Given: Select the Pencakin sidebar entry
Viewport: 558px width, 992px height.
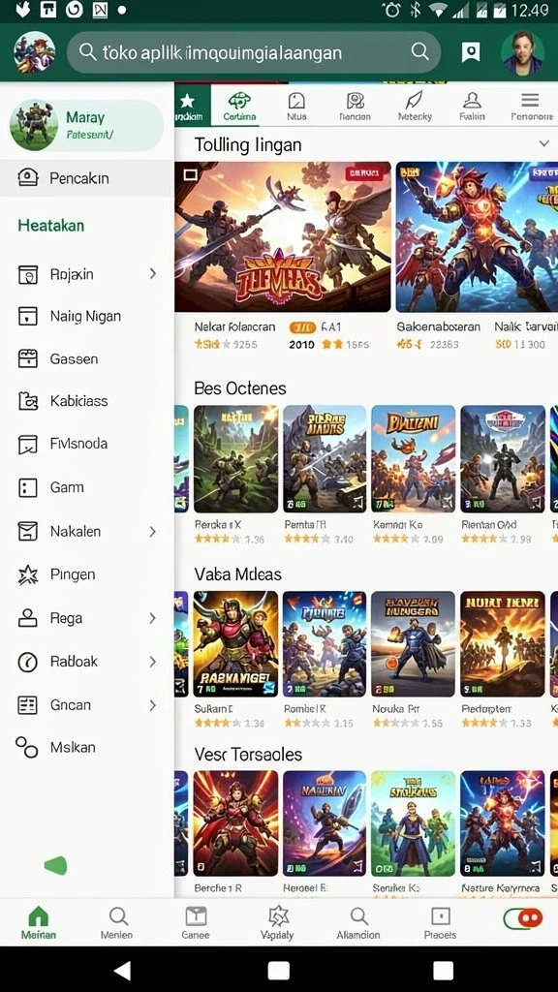Looking at the screenshot, I should tap(86, 178).
